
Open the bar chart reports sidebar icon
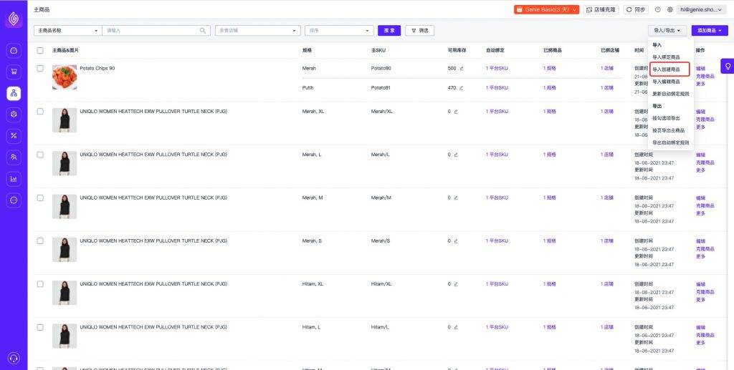coord(14,179)
